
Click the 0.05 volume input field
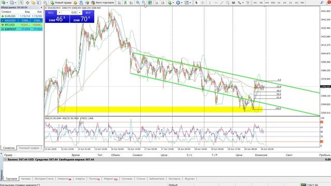(x=70, y=12)
